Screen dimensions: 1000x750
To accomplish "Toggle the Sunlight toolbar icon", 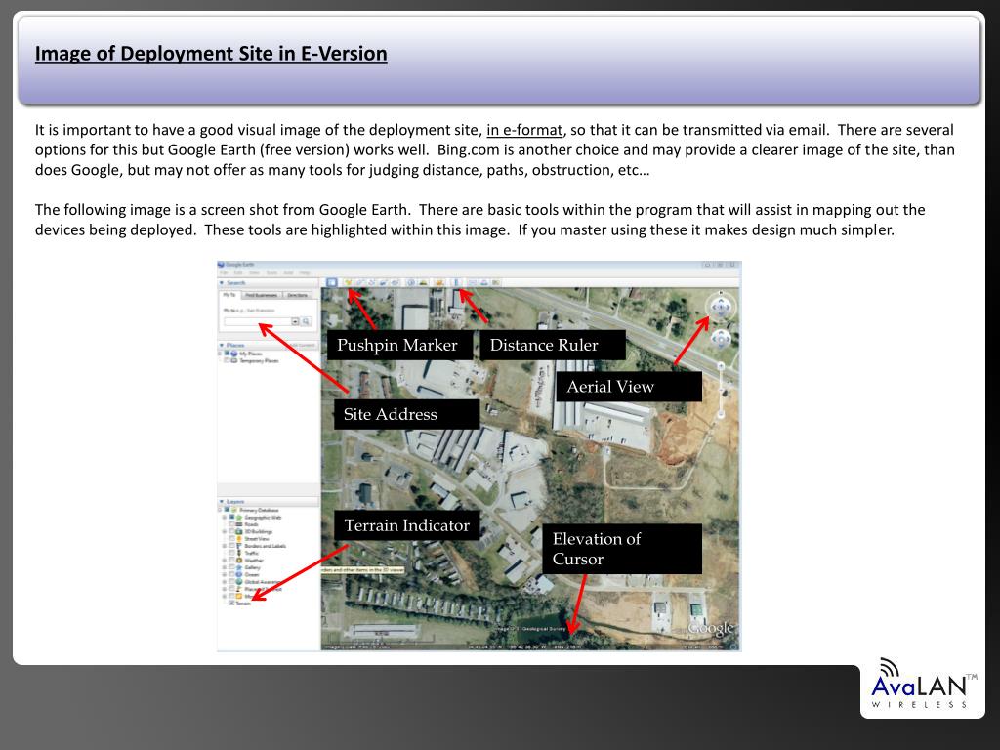I will (424, 282).
